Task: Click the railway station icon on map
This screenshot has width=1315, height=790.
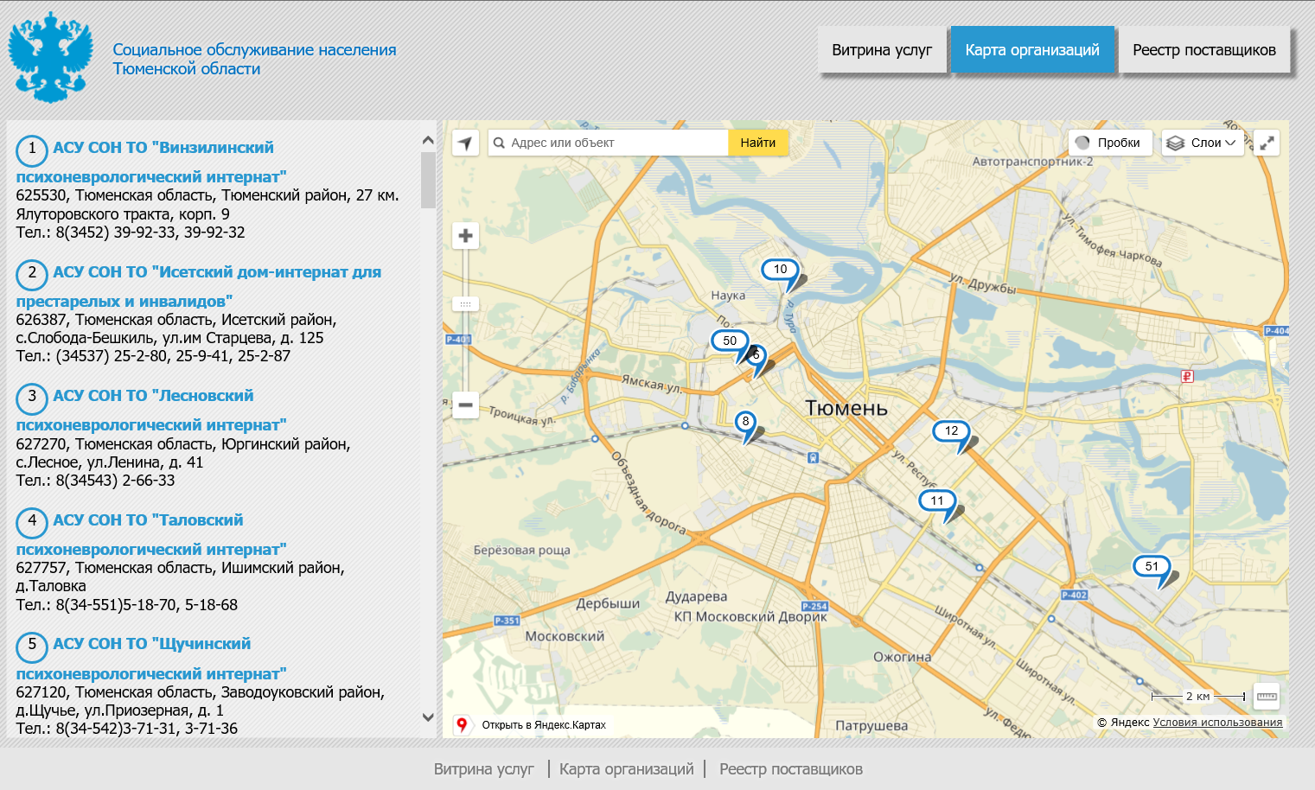Action: (x=813, y=458)
